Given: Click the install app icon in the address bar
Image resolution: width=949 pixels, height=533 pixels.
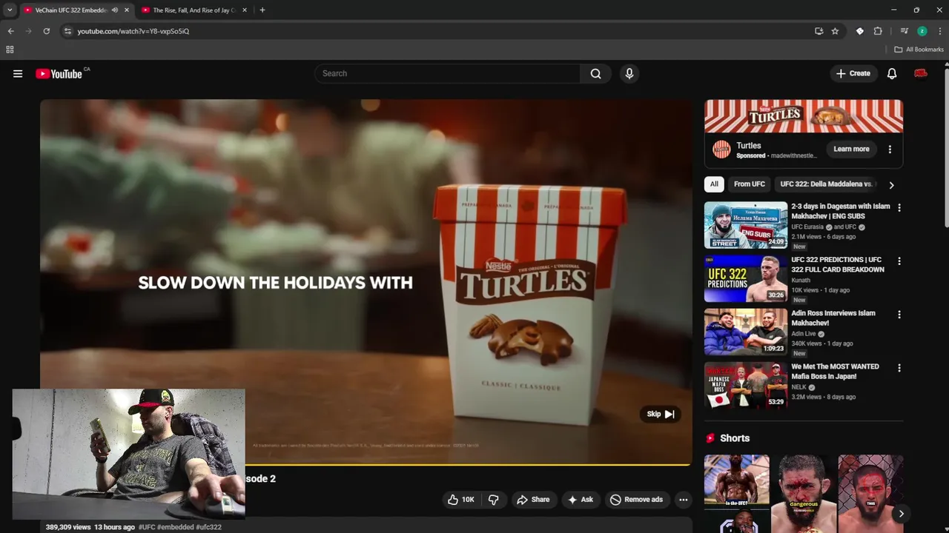Looking at the screenshot, I should tap(819, 31).
